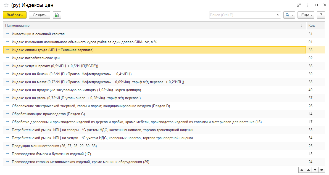Select the Индекс потребительских цен row
This screenshot has width=329, height=175.
click(36, 58)
